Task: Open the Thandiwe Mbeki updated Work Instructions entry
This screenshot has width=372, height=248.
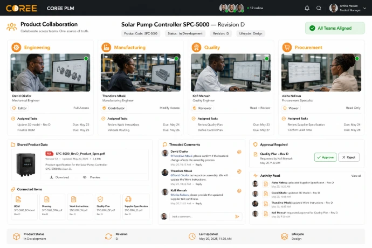Action: (x=306, y=204)
